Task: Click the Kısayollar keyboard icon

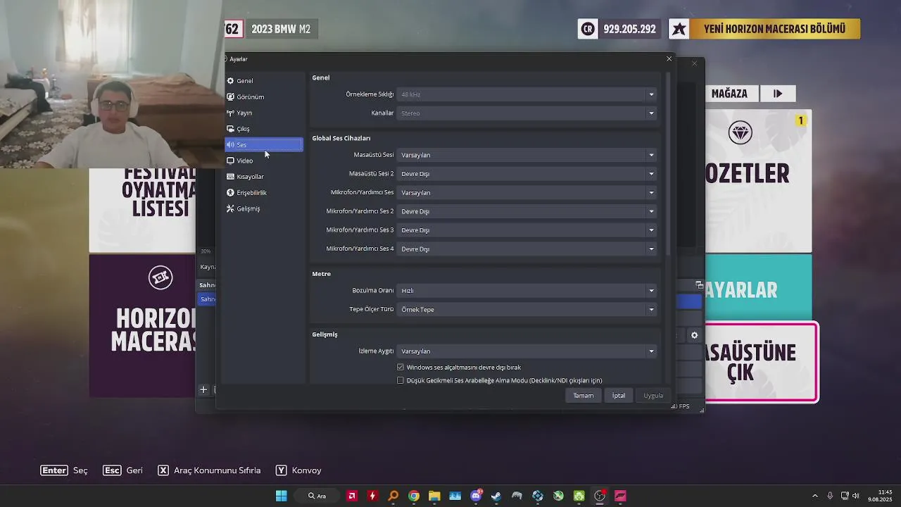Action: pyautogui.click(x=230, y=177)
